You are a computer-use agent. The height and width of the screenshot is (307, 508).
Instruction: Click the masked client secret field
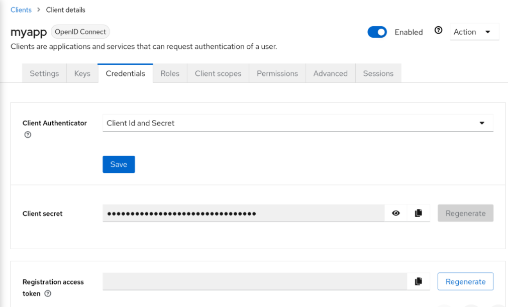[x=241, y=213]
